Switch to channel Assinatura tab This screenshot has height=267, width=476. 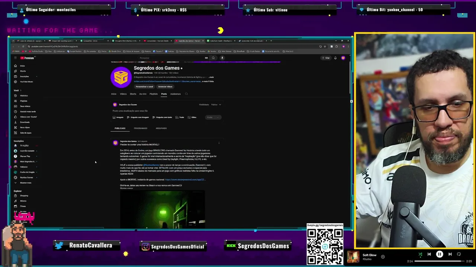pyautogui.click(x=176, y=94)
